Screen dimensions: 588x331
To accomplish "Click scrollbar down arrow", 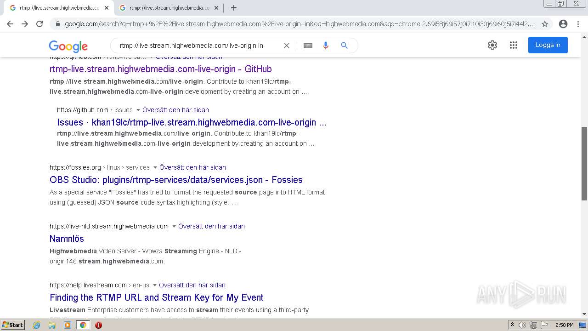I will point(584,314).
